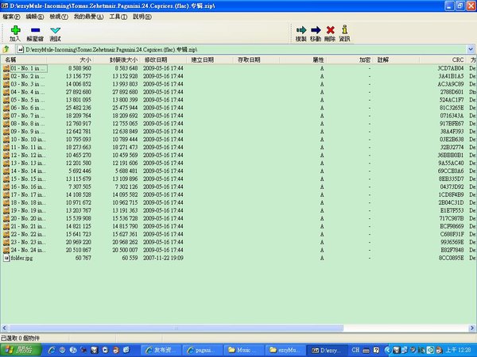Viewport: 477px width, 357px height.
Task: Click the Info (資訊) toolbar icon
Action: [x=345, y=29]
